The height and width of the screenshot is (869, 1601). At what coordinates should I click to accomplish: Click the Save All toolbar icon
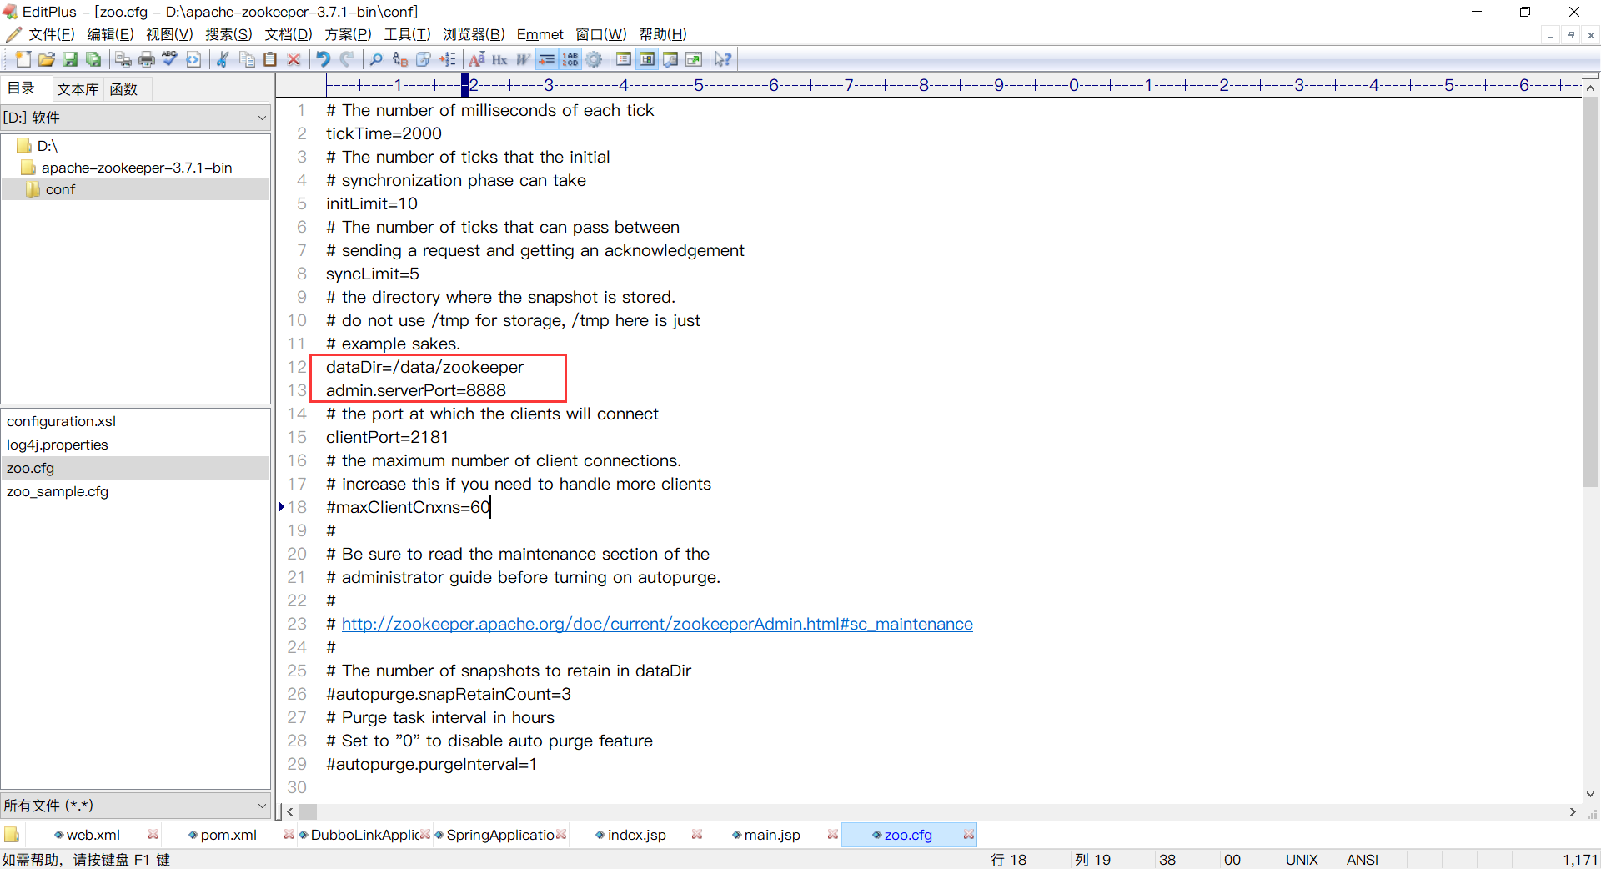[93, 59]
